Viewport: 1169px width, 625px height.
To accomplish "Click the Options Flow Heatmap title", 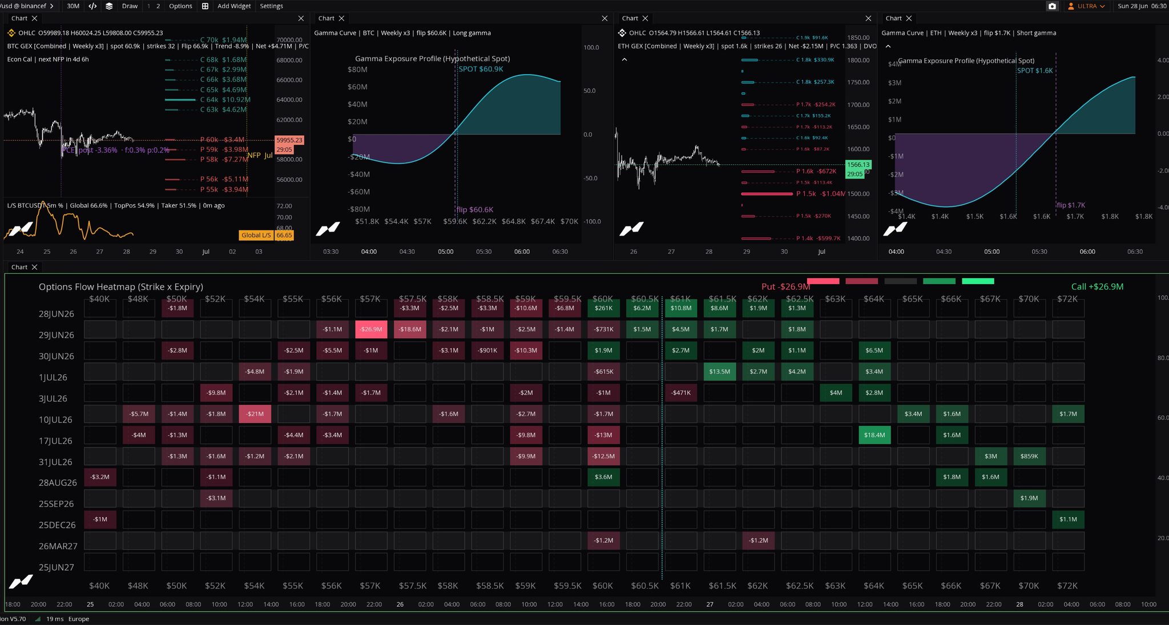I will point(121,286).
